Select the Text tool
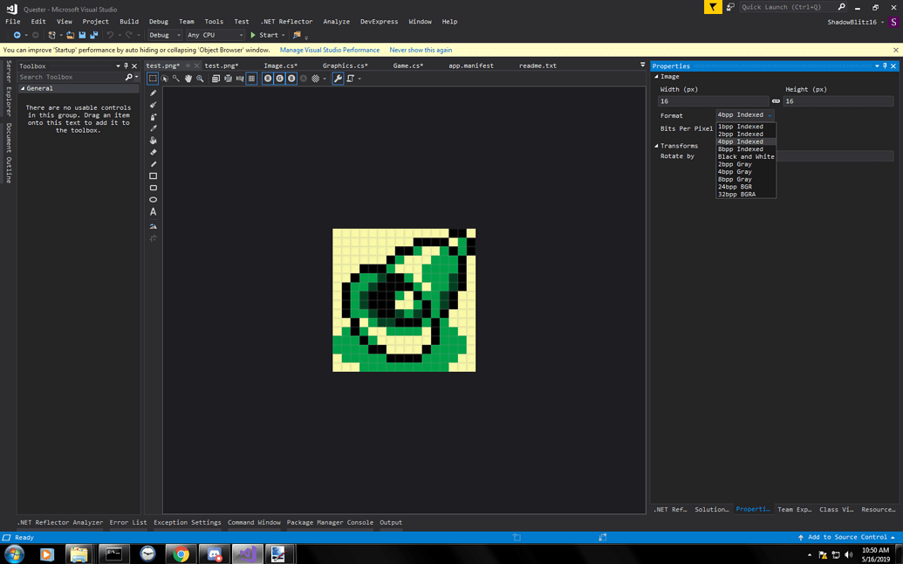This screenshot has height=564, width=903. point(153,210)
